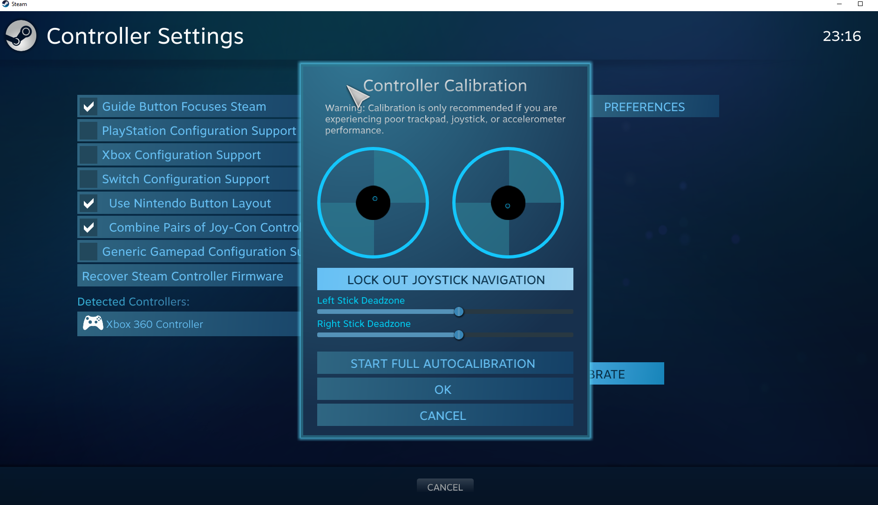Click CANCEL in the calibration dialog
Viewport: 878px width, 505px height.
pos(445,415)
